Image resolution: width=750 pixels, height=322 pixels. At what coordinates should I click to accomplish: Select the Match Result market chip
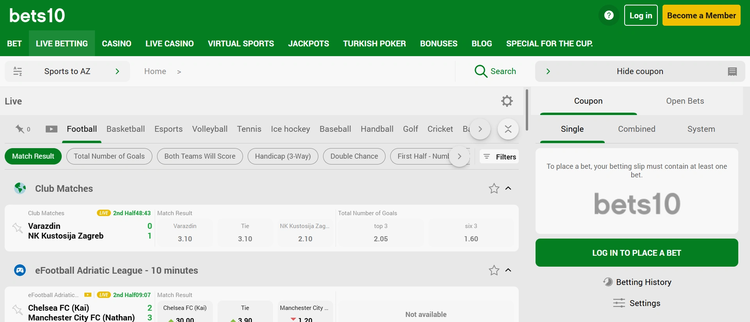[33, 156]
